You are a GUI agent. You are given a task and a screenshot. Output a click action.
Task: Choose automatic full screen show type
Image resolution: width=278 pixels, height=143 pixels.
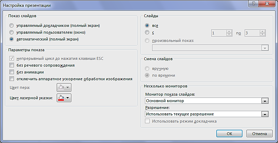click(11, 39)
